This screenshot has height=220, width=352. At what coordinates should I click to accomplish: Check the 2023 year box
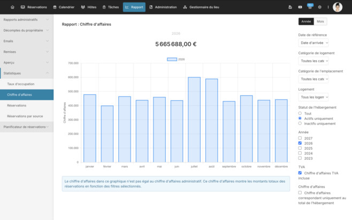[300, 158]
